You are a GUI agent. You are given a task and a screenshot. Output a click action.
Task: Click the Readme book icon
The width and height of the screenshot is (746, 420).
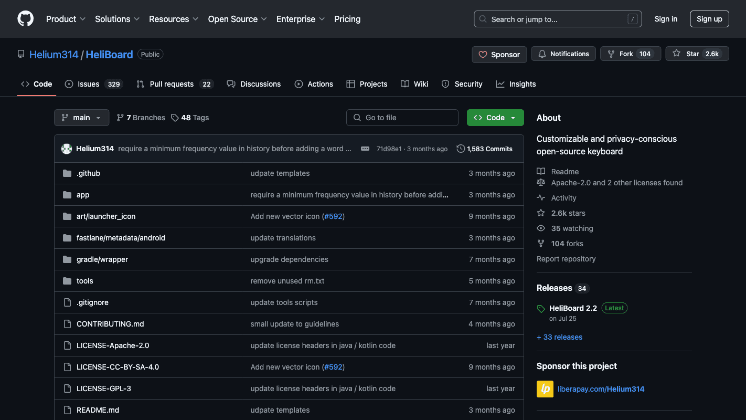(x=541, y=172)
